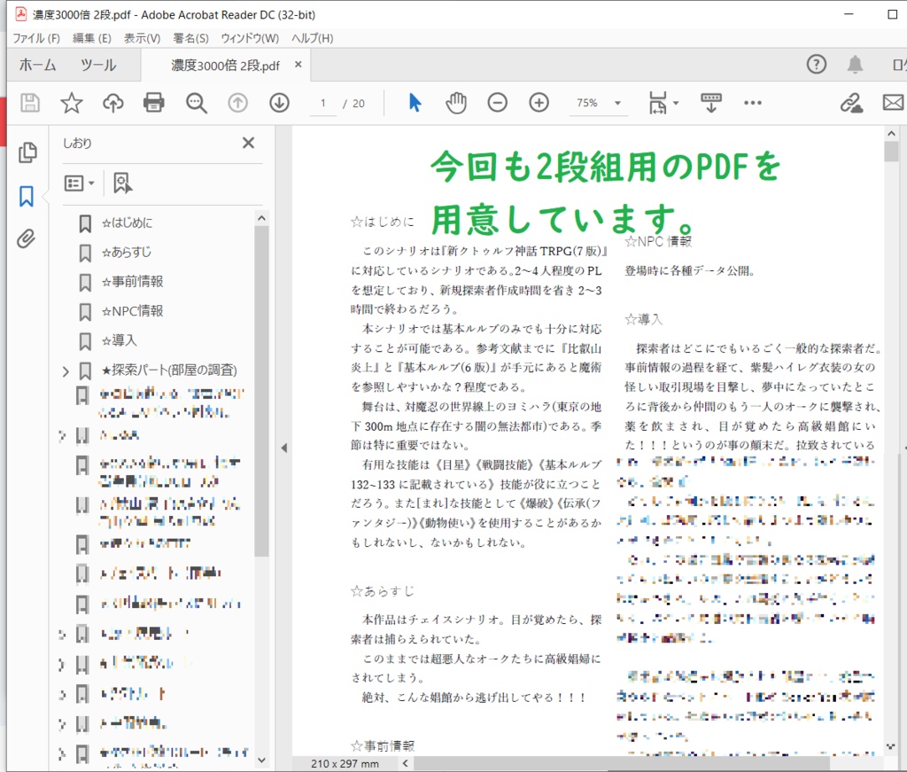Expand the ★探索パート(部屋の調査) bookmark
The width and height of the screenshot is (907, 772).
[66, 371]
